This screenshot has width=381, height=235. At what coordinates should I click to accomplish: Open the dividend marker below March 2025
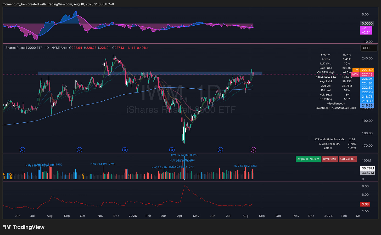(x=172, y=150)
